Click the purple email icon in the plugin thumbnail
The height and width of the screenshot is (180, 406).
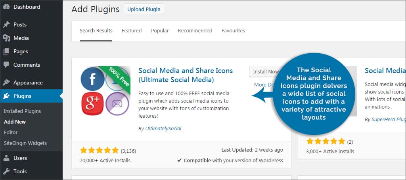click(x=117, y=104)
